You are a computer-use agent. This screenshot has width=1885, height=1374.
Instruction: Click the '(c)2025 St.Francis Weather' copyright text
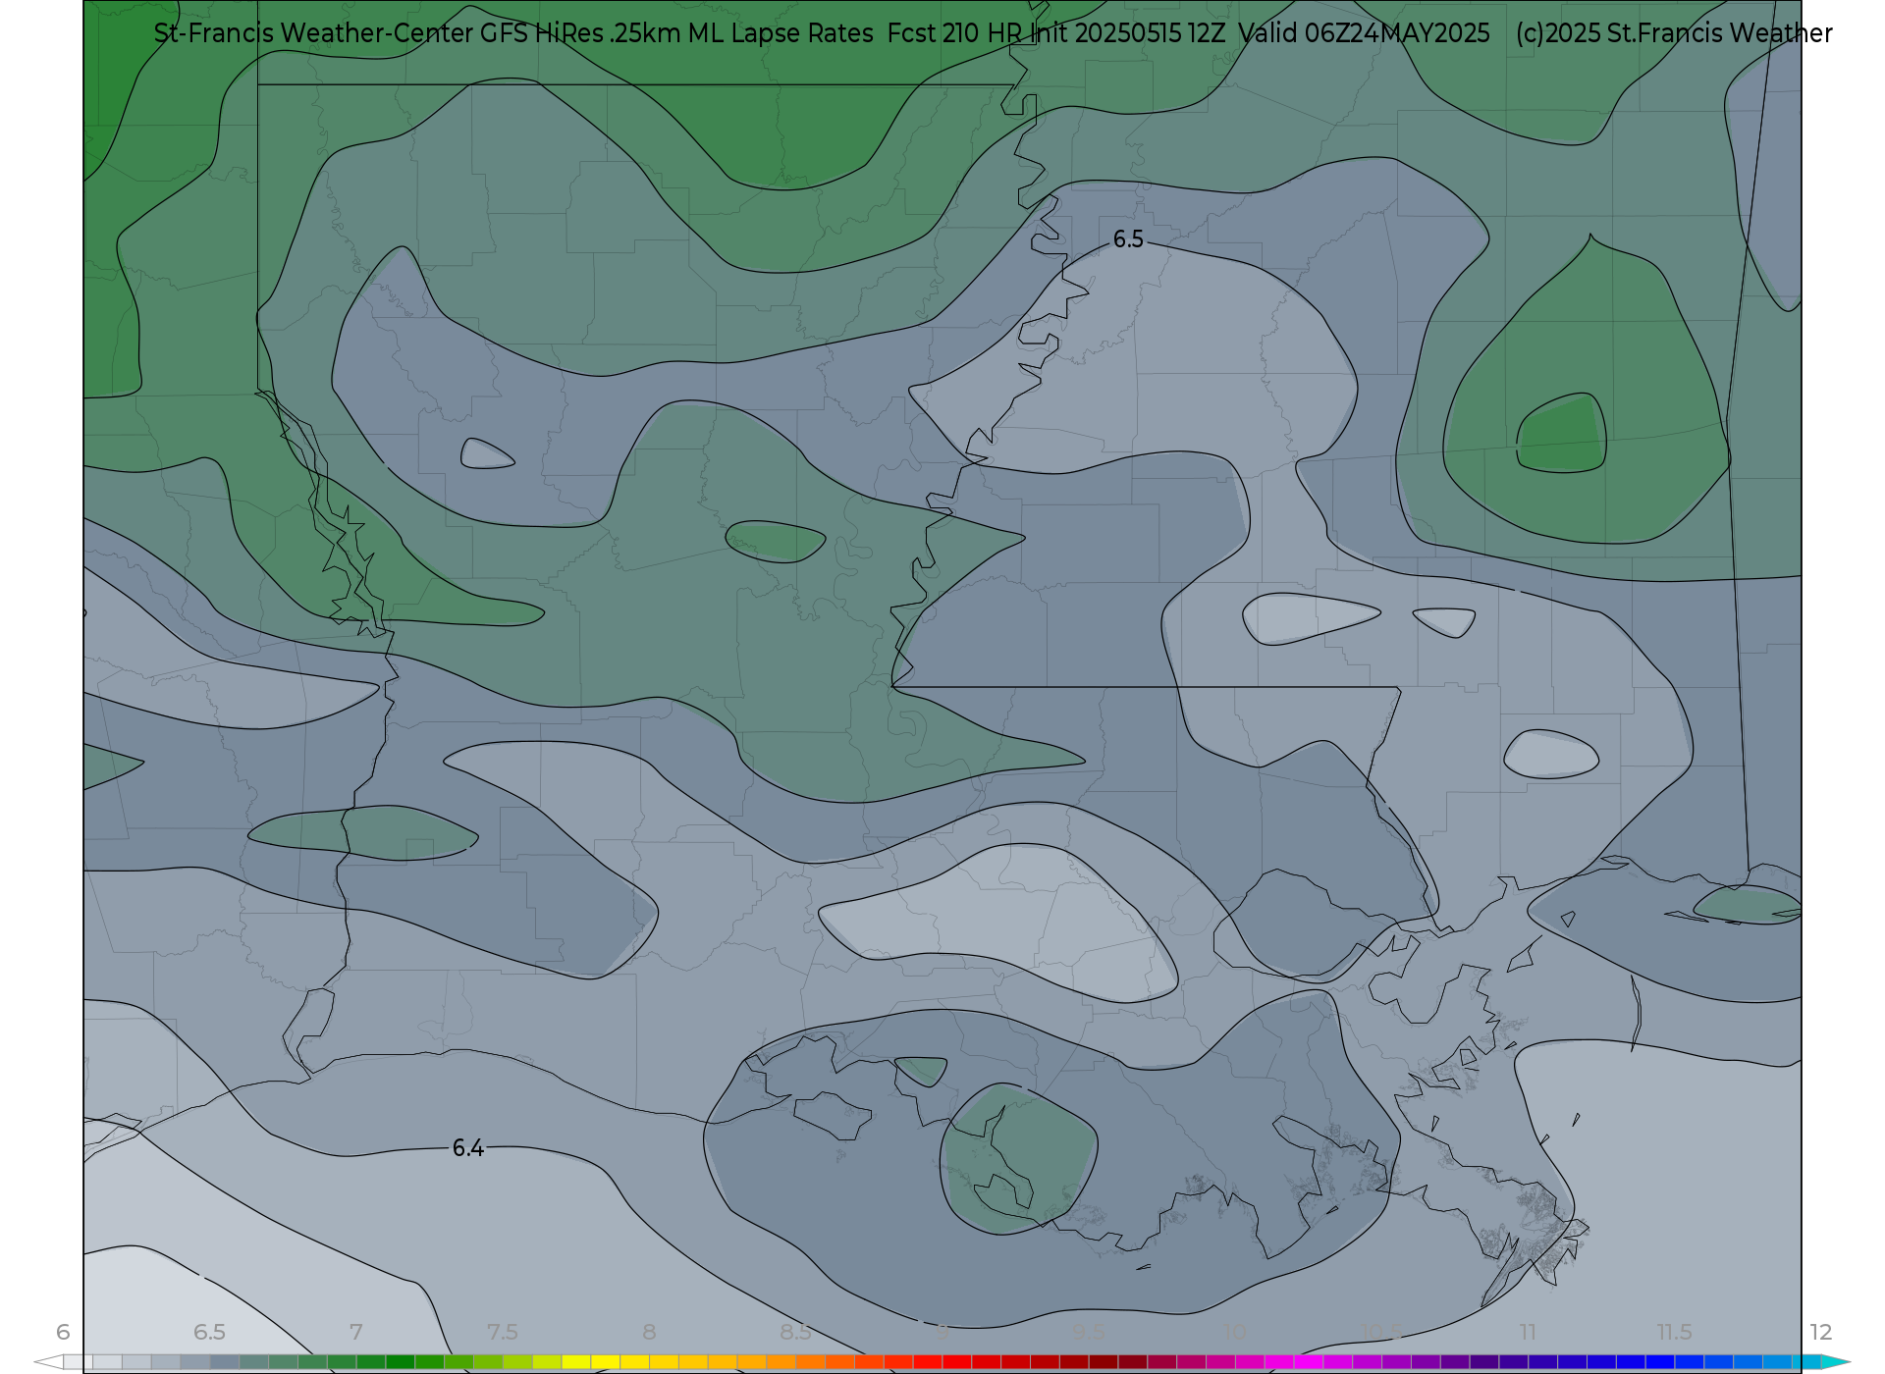(1674, 33)
